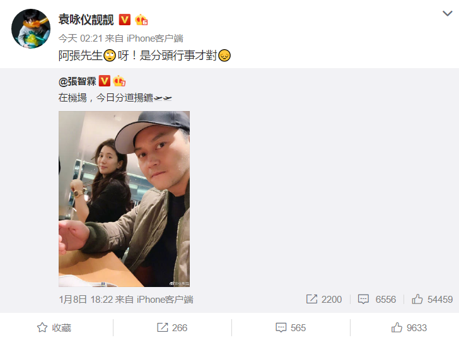
Task: Click the original post repost icon 2200
Action: point(324,299)
